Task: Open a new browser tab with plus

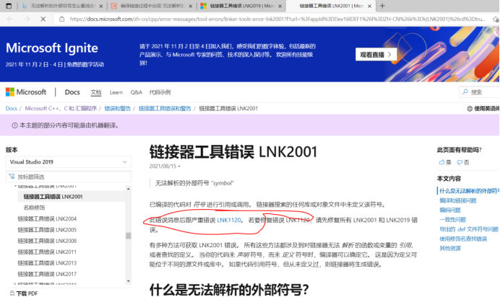Action: pos(382,6)
